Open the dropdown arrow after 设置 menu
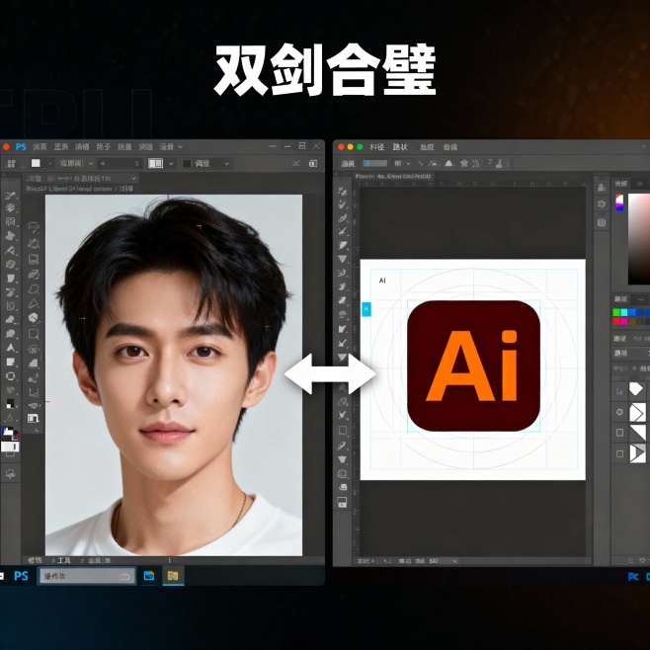The width and height of the screenshot is (650, 650). point(180,146)
